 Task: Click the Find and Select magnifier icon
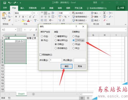point(110,17)
